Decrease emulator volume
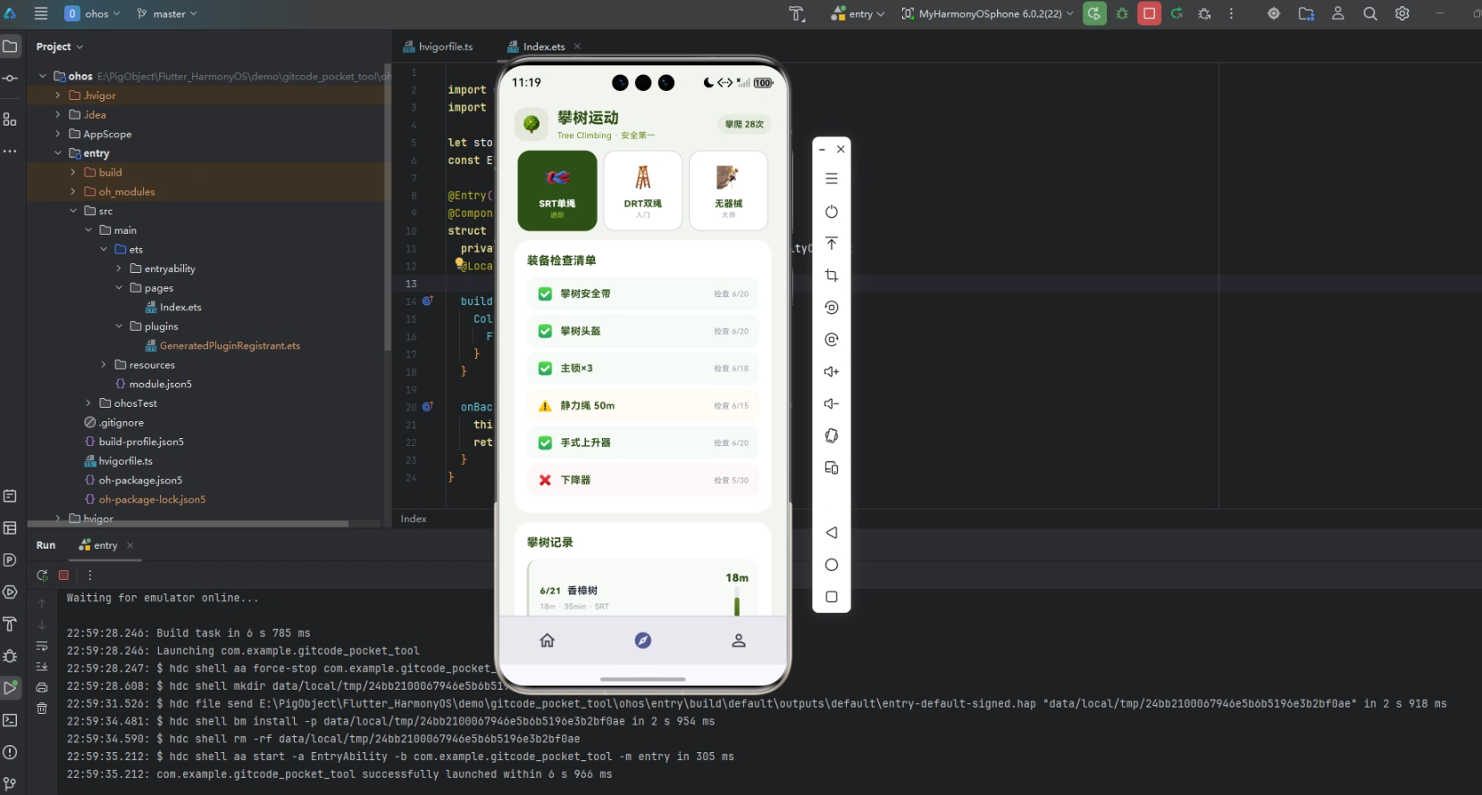Viewport: 1482px width, 795px height. 832,404
